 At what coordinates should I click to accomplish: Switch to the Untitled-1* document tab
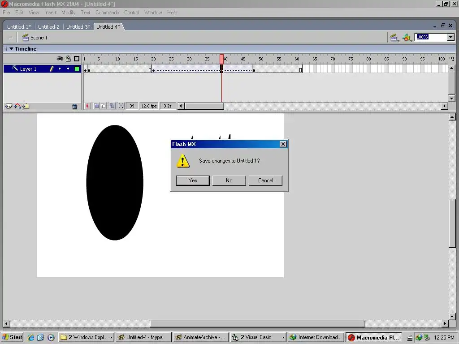[x=19, y=27]
